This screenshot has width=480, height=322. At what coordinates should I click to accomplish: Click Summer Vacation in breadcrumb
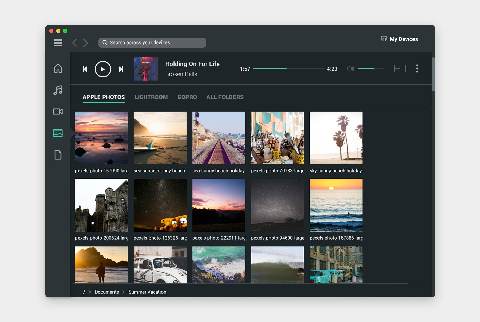point(147,292)
